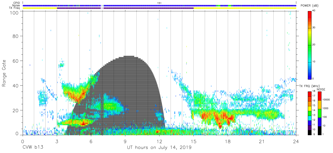Click the "Range Gate" y-axis title
333x153 pixels.
4,73
